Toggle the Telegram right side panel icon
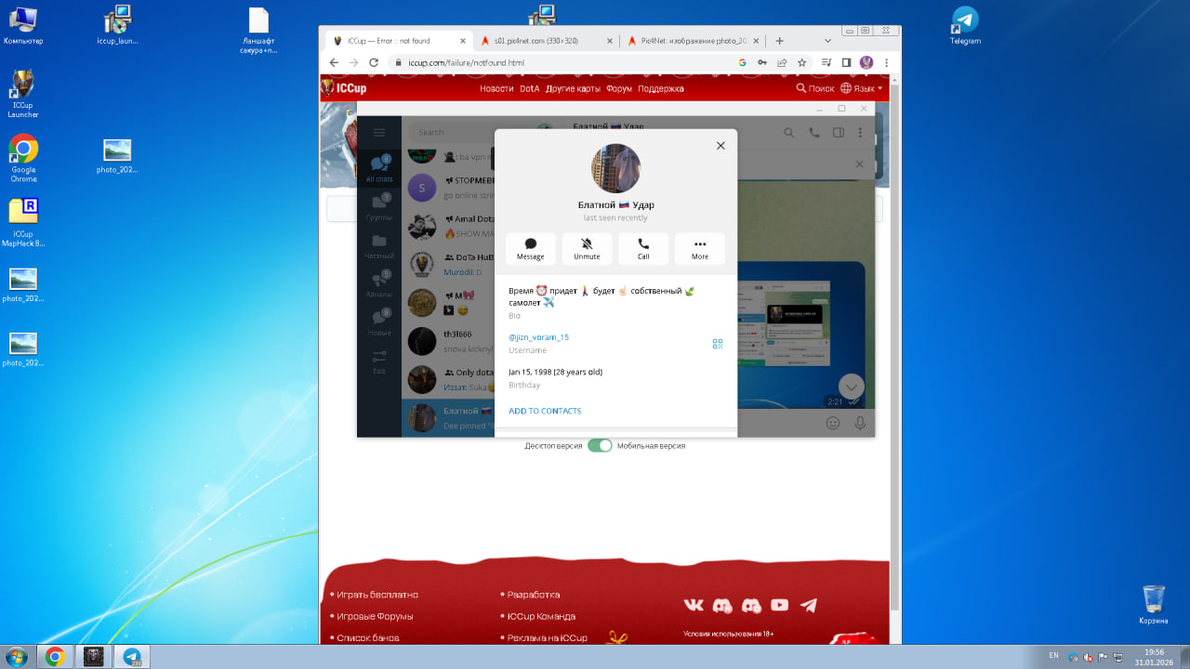The image size is (1190, 669). 839,133
